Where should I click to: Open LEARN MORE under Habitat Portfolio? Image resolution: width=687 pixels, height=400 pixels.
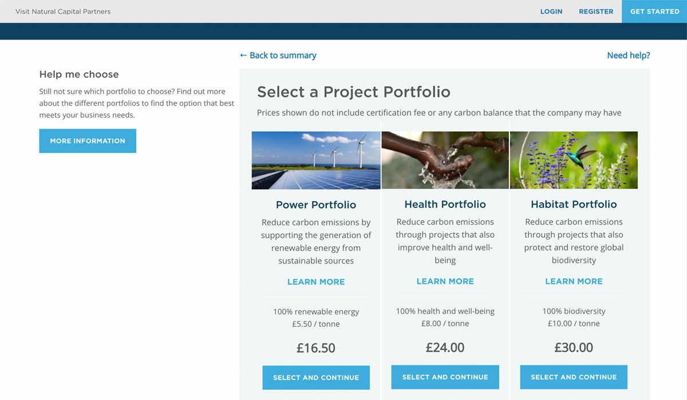pos(574,281)
